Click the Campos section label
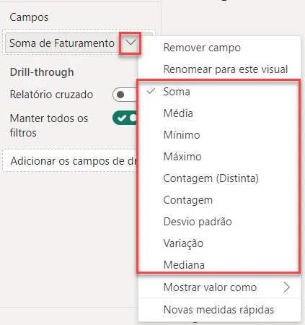 point(29,17)
